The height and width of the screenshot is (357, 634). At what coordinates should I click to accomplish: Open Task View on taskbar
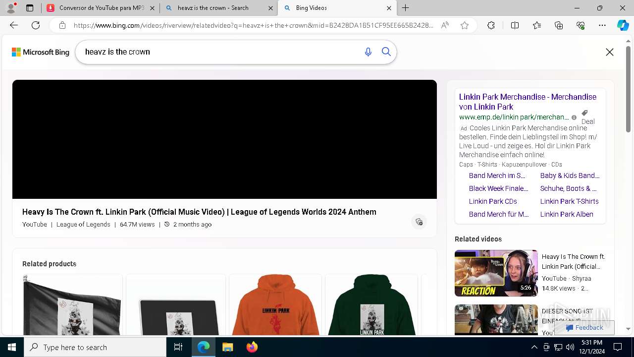178,347
